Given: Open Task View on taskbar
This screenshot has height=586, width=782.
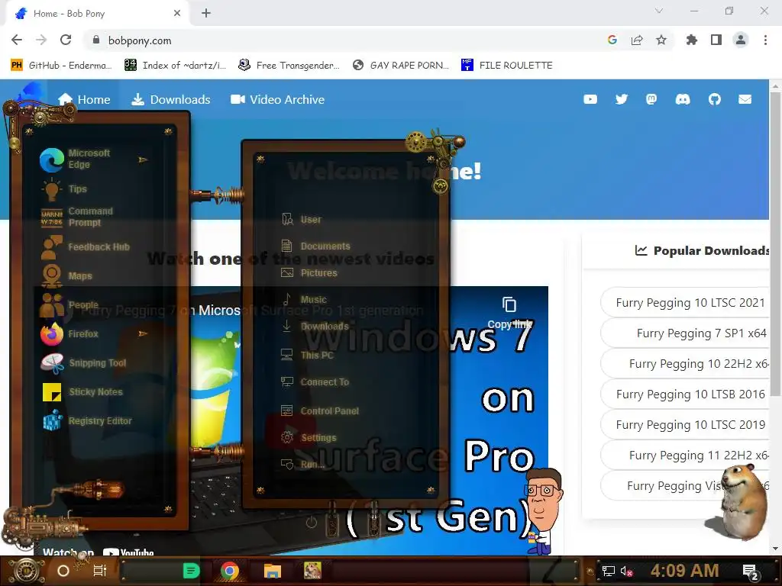Looking at the screenshot, I should pos(100,571).
